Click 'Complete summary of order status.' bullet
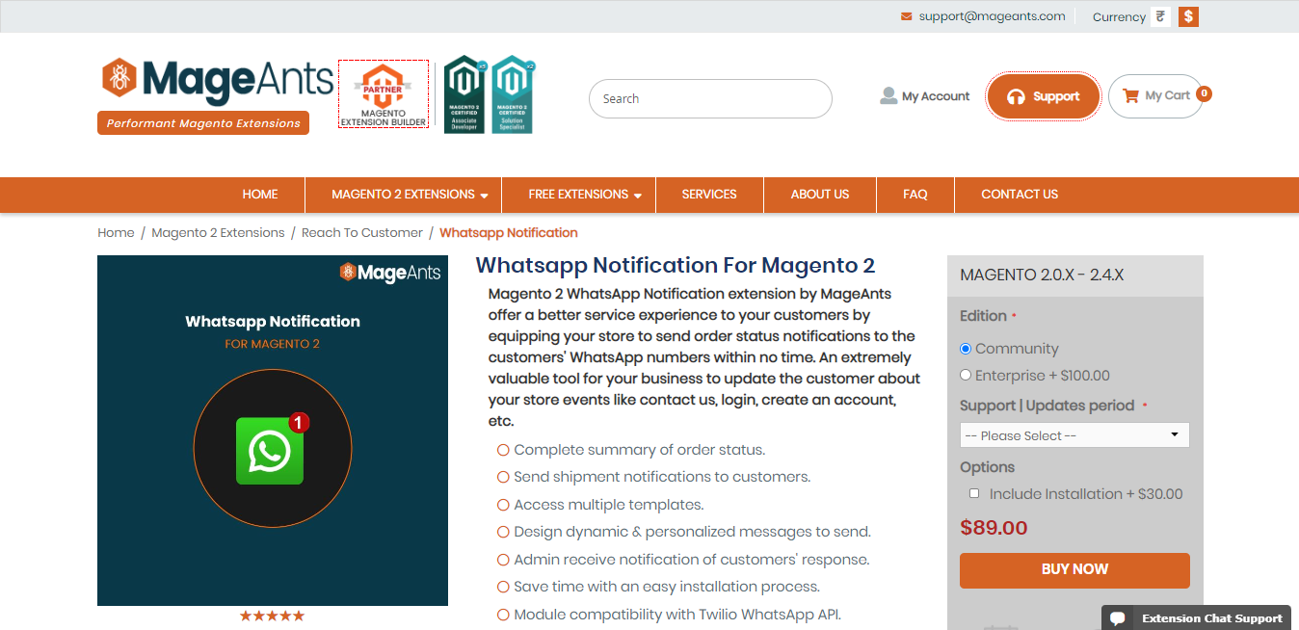 coord(640,450)
